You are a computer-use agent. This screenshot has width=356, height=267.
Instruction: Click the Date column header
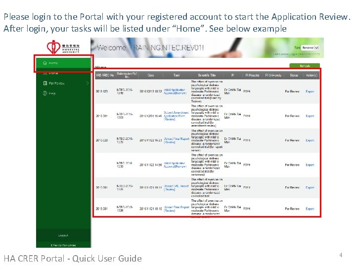(151, 75)
